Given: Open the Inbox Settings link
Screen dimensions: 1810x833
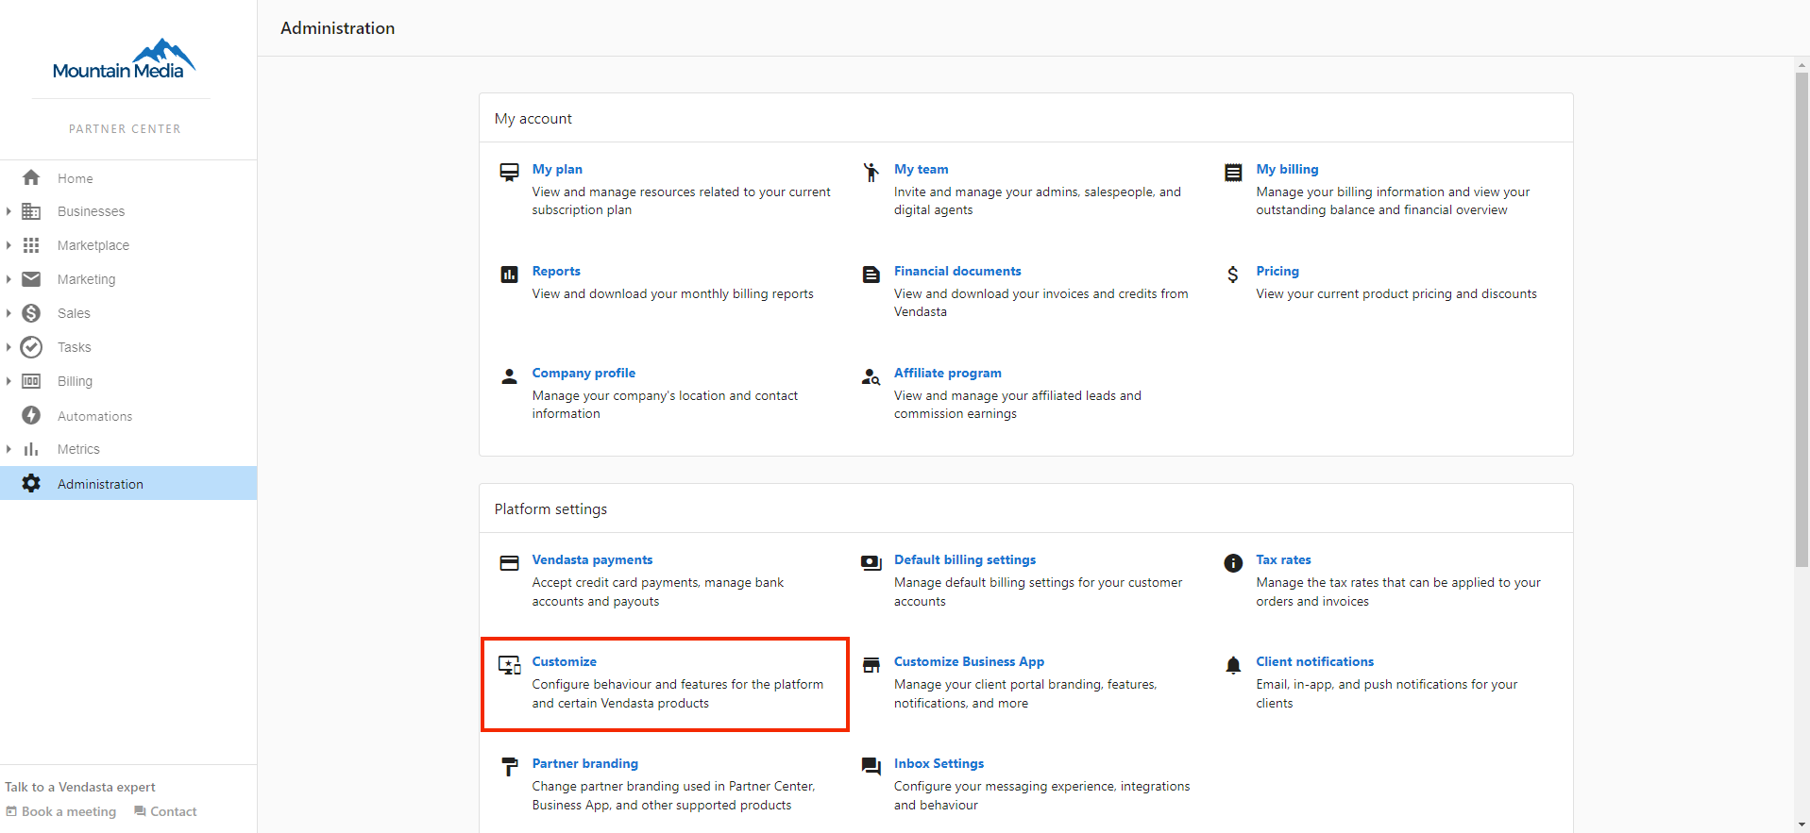Looking at the screenshot, I should [x=939, y=763].
